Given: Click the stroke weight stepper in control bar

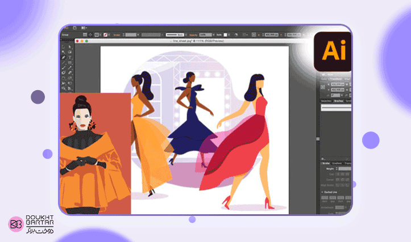Looking at the screenshot, I should pyautogui.click(x=123, y=35).
